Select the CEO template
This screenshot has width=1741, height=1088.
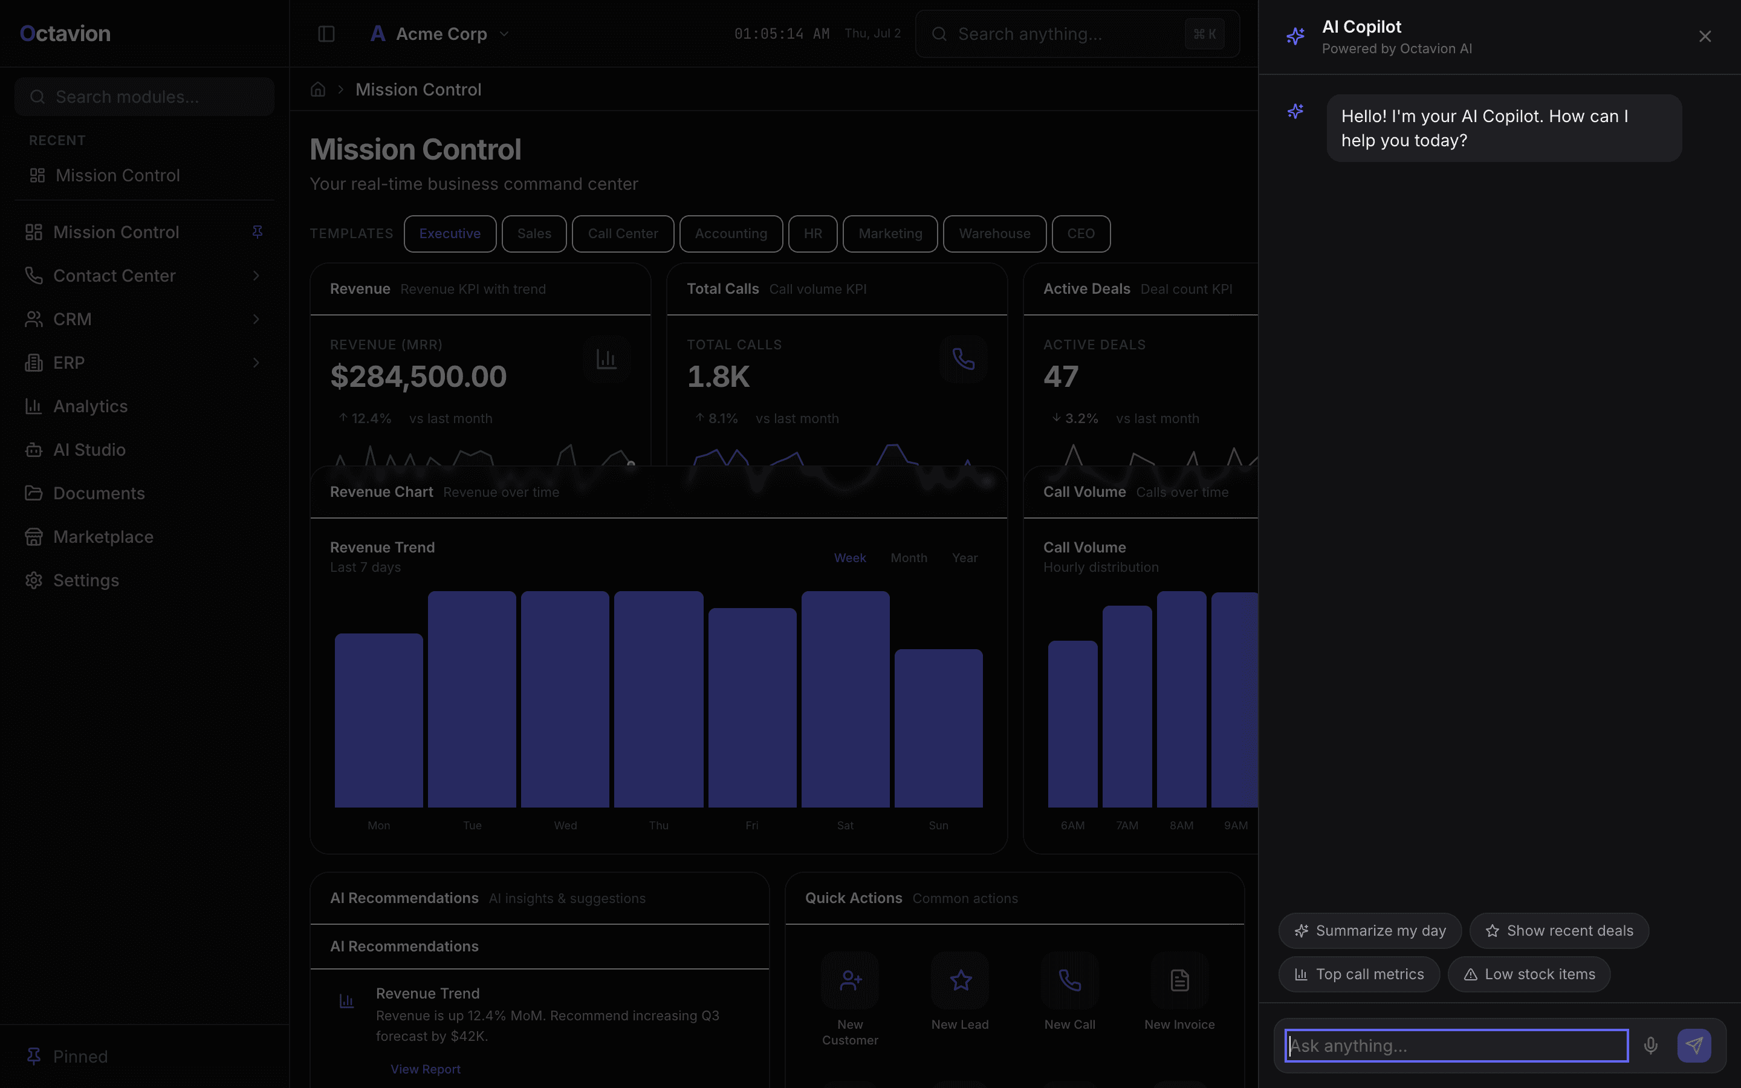1081,234
